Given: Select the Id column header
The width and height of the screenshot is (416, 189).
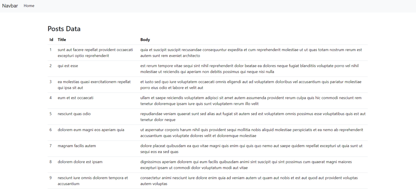Looking at the screenshot, I should point(51,40).
